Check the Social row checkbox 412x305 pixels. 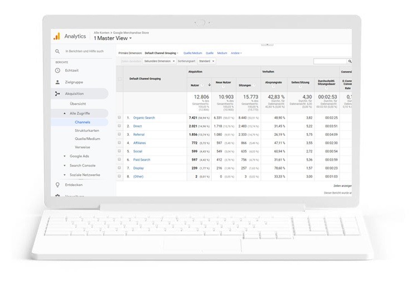(119, 151)
